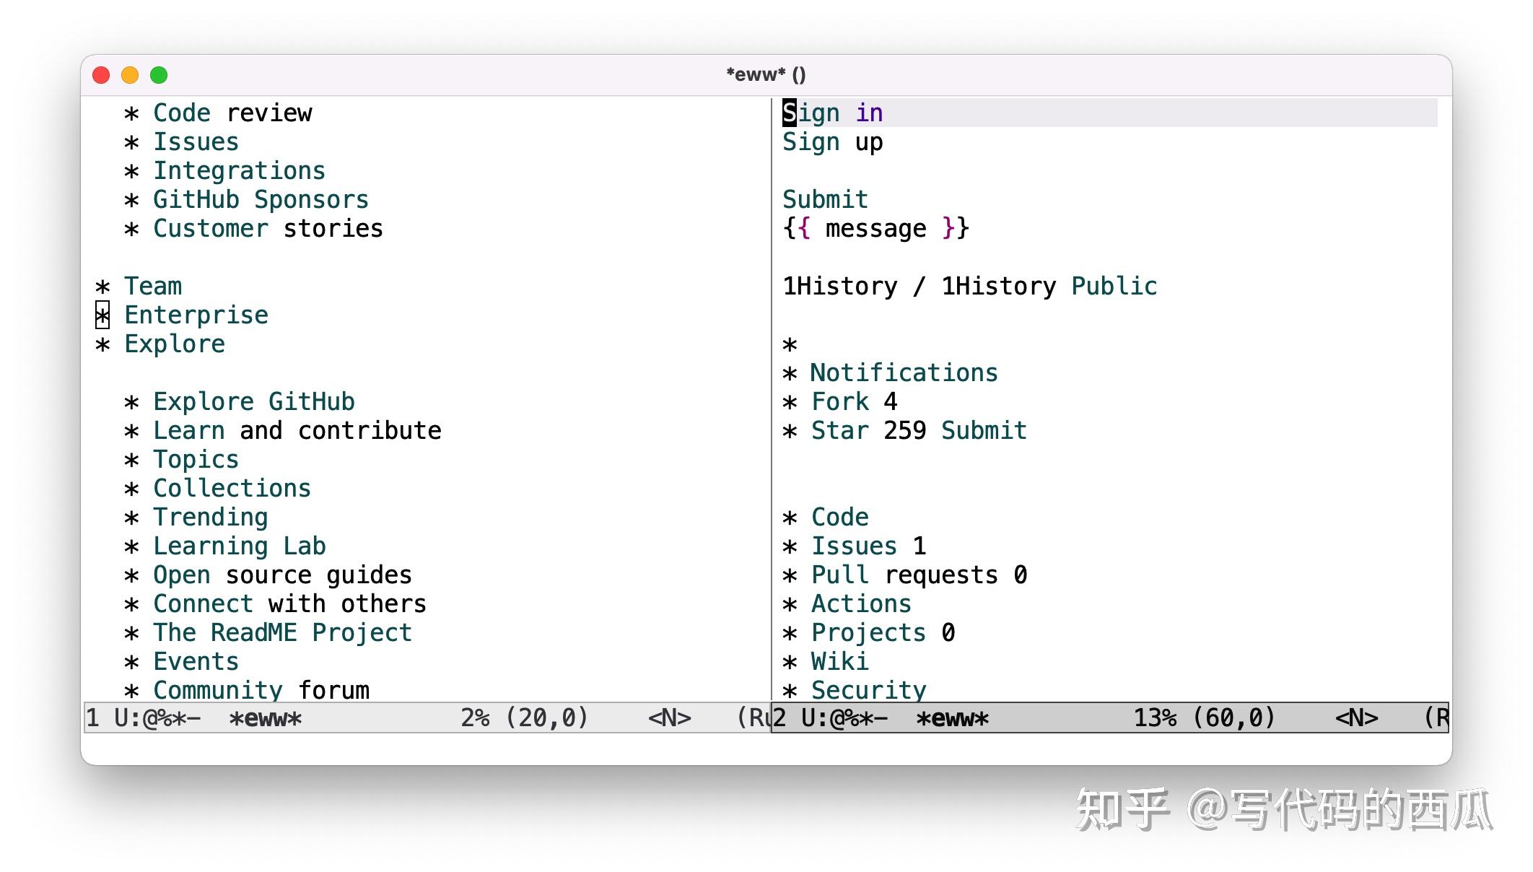The height and width of the screenshot is (872, 1533).
Task: Open the Customer stories link
Action: click(x=268, y=229)
